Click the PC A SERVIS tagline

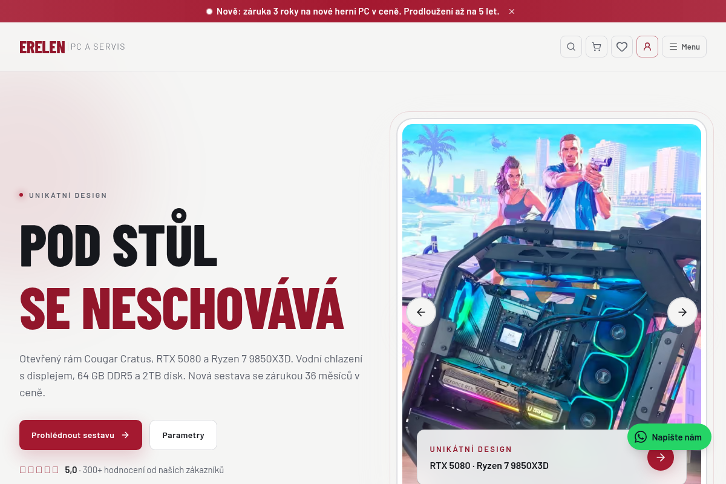pos(98,47)
